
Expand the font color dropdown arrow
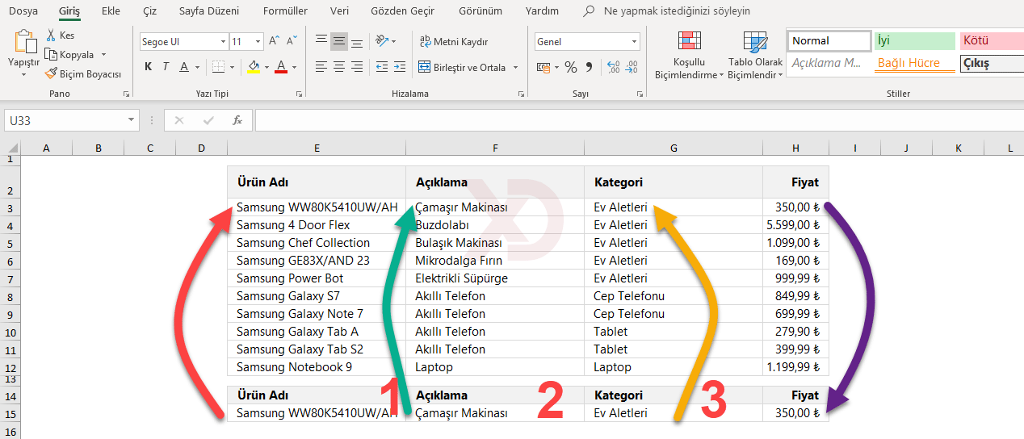coord(294,67)
